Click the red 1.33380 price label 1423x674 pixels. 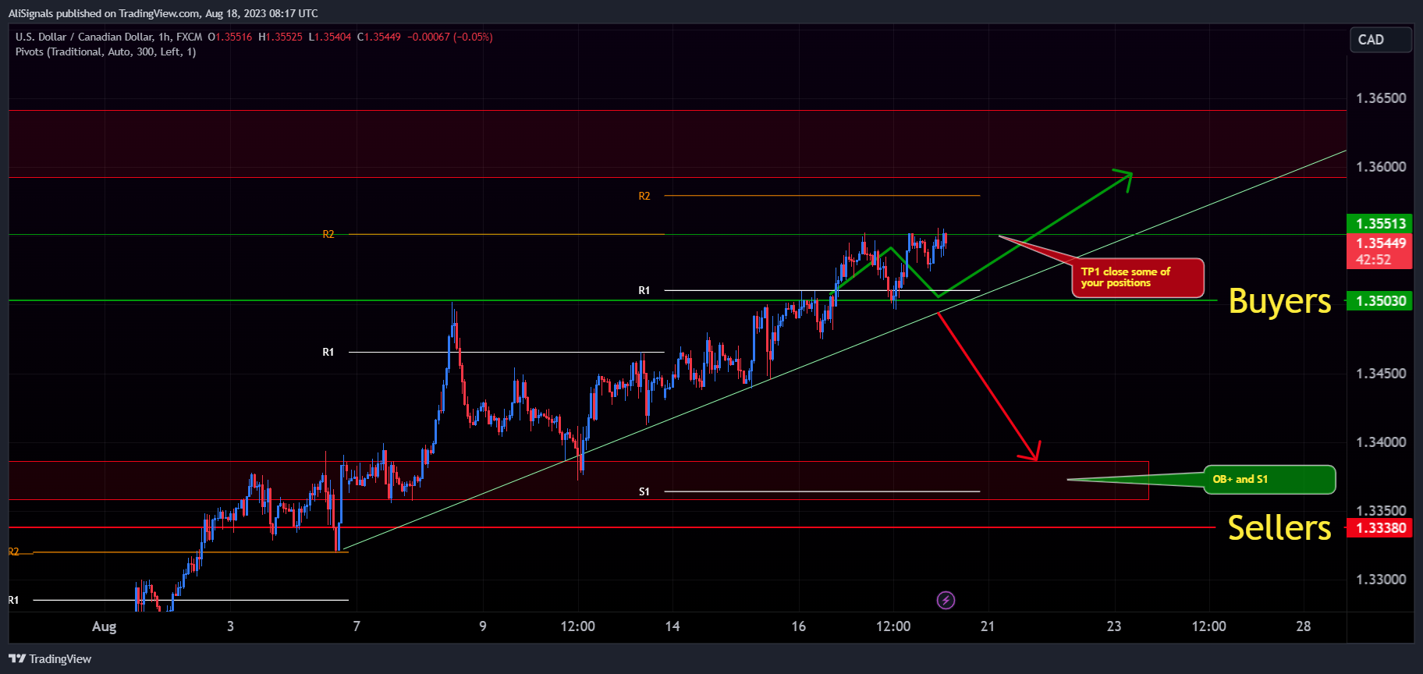(1380, 528)
